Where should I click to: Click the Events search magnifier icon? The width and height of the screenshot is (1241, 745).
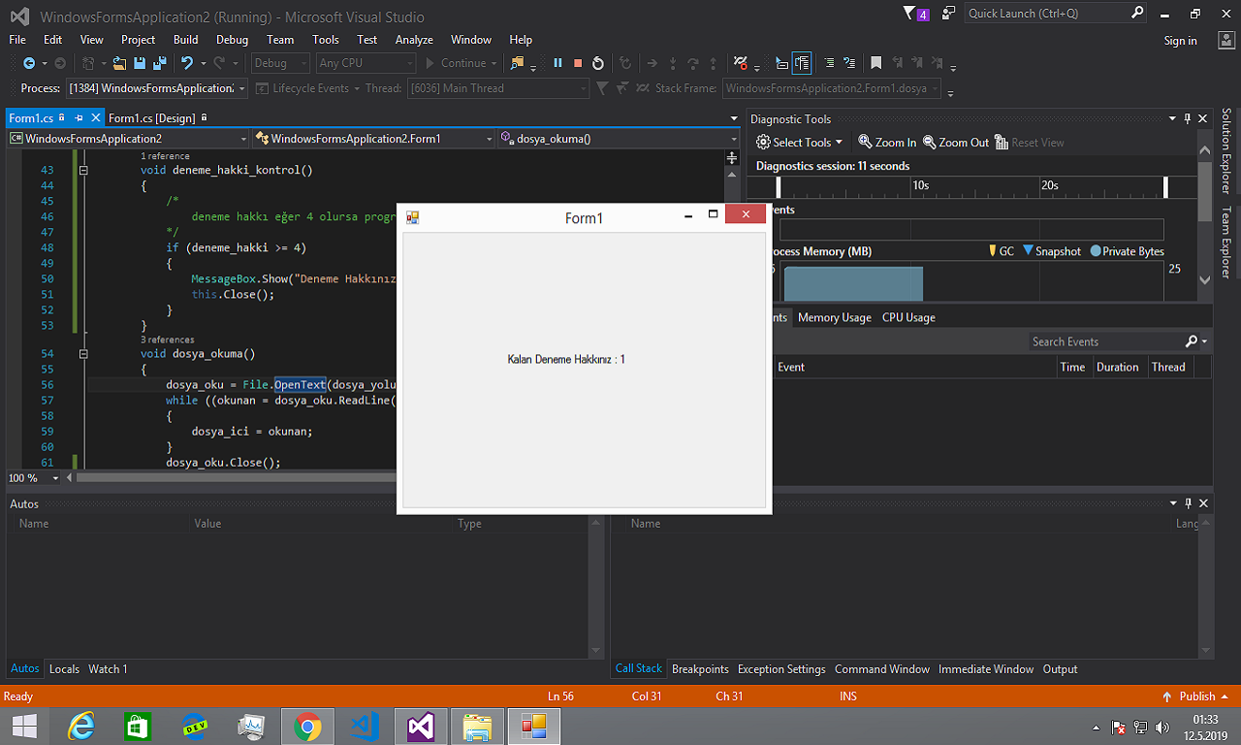(1192, 341)
